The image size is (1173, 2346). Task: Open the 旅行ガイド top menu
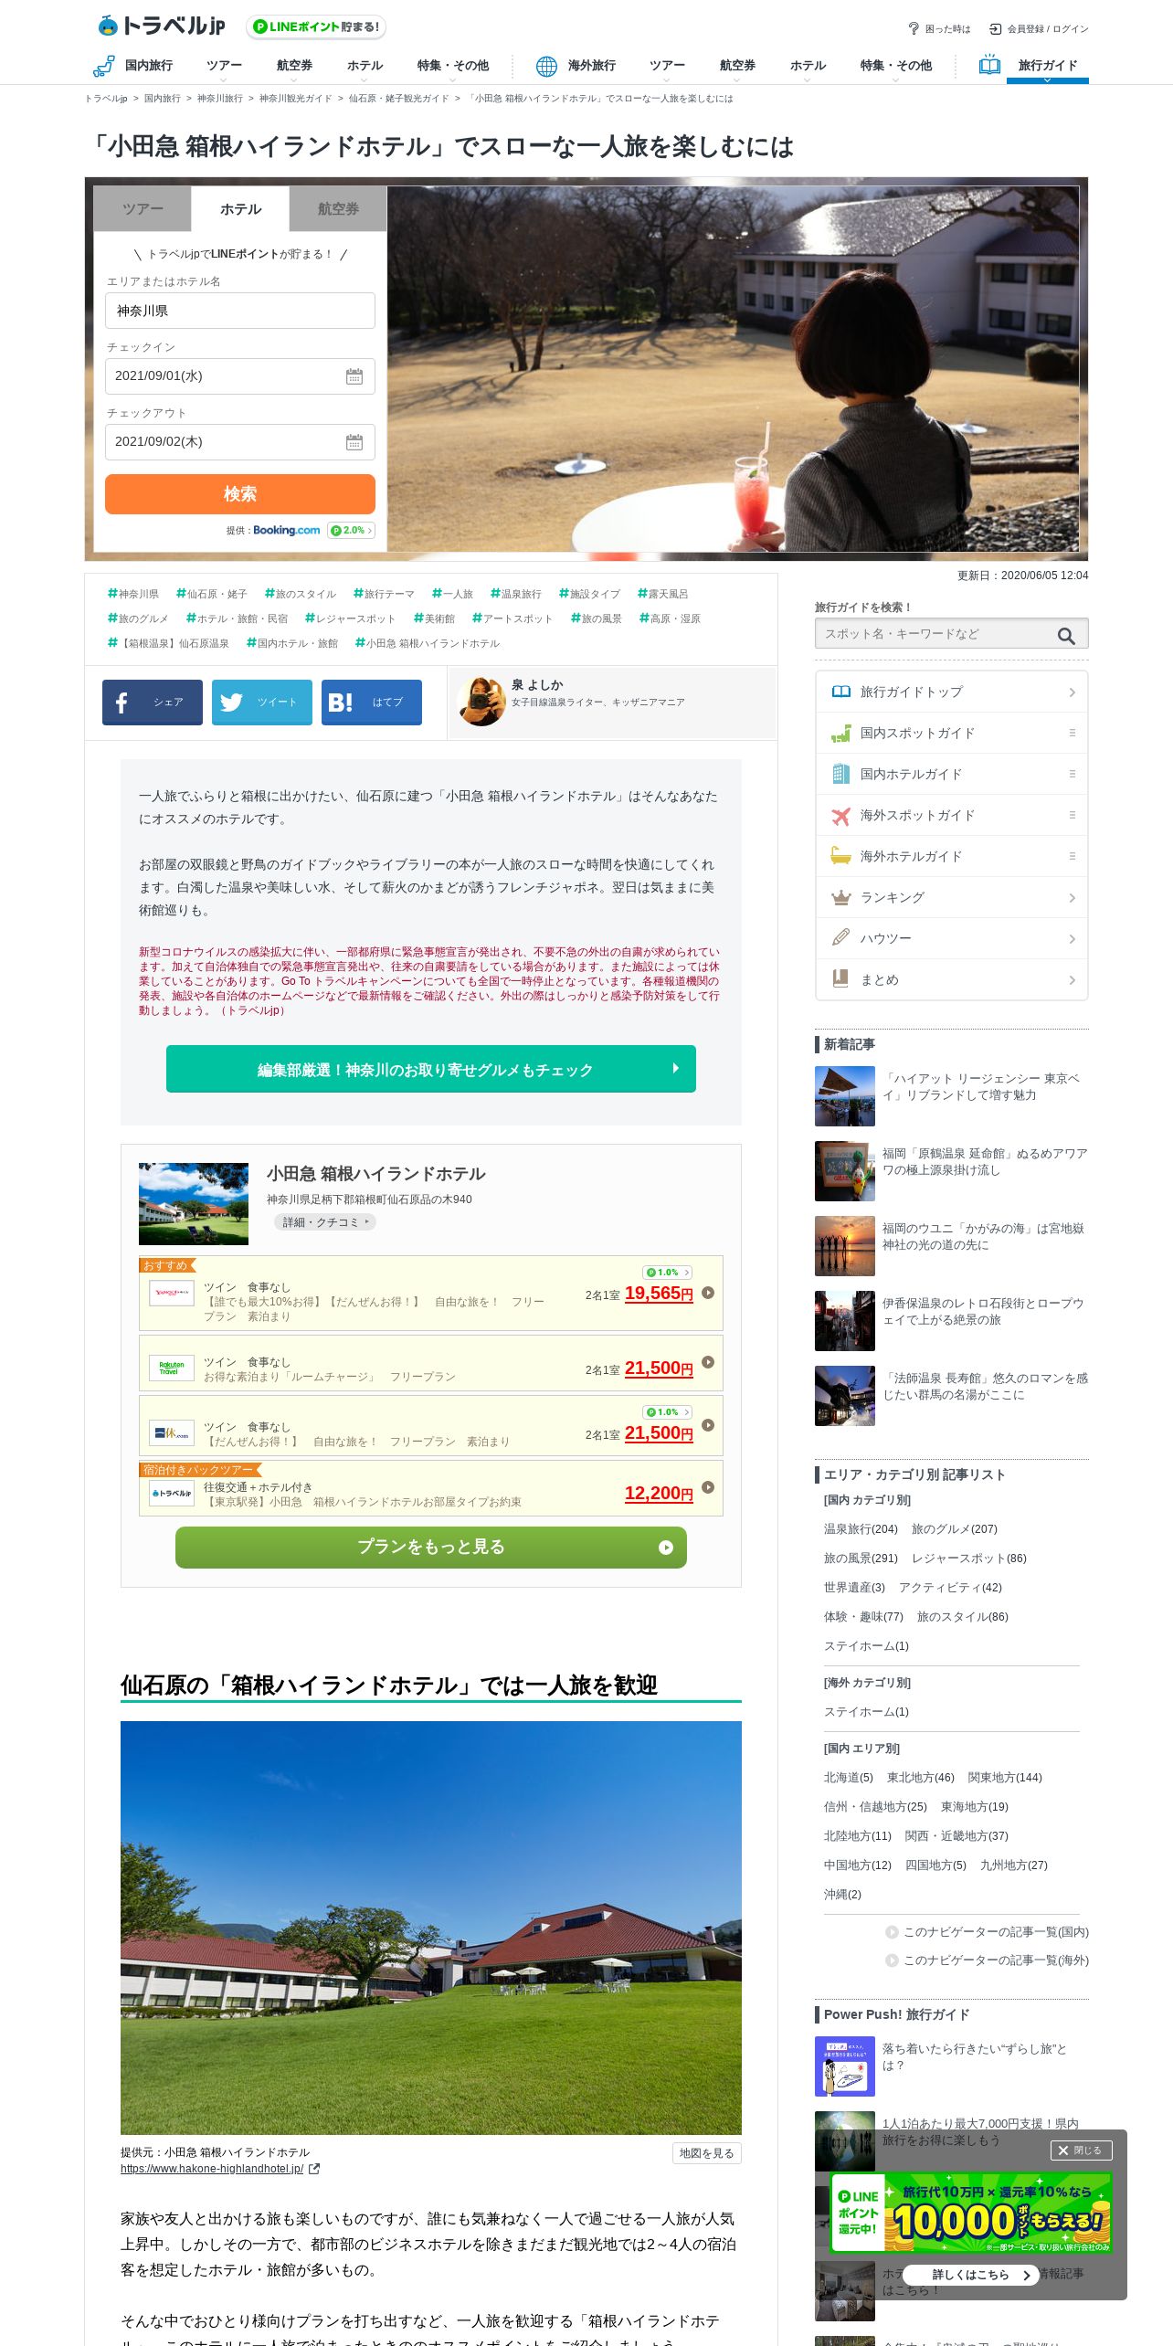click(1047, 66)
